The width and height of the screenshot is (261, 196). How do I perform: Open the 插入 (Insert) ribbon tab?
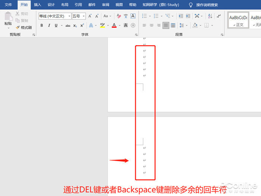(37, 5)
